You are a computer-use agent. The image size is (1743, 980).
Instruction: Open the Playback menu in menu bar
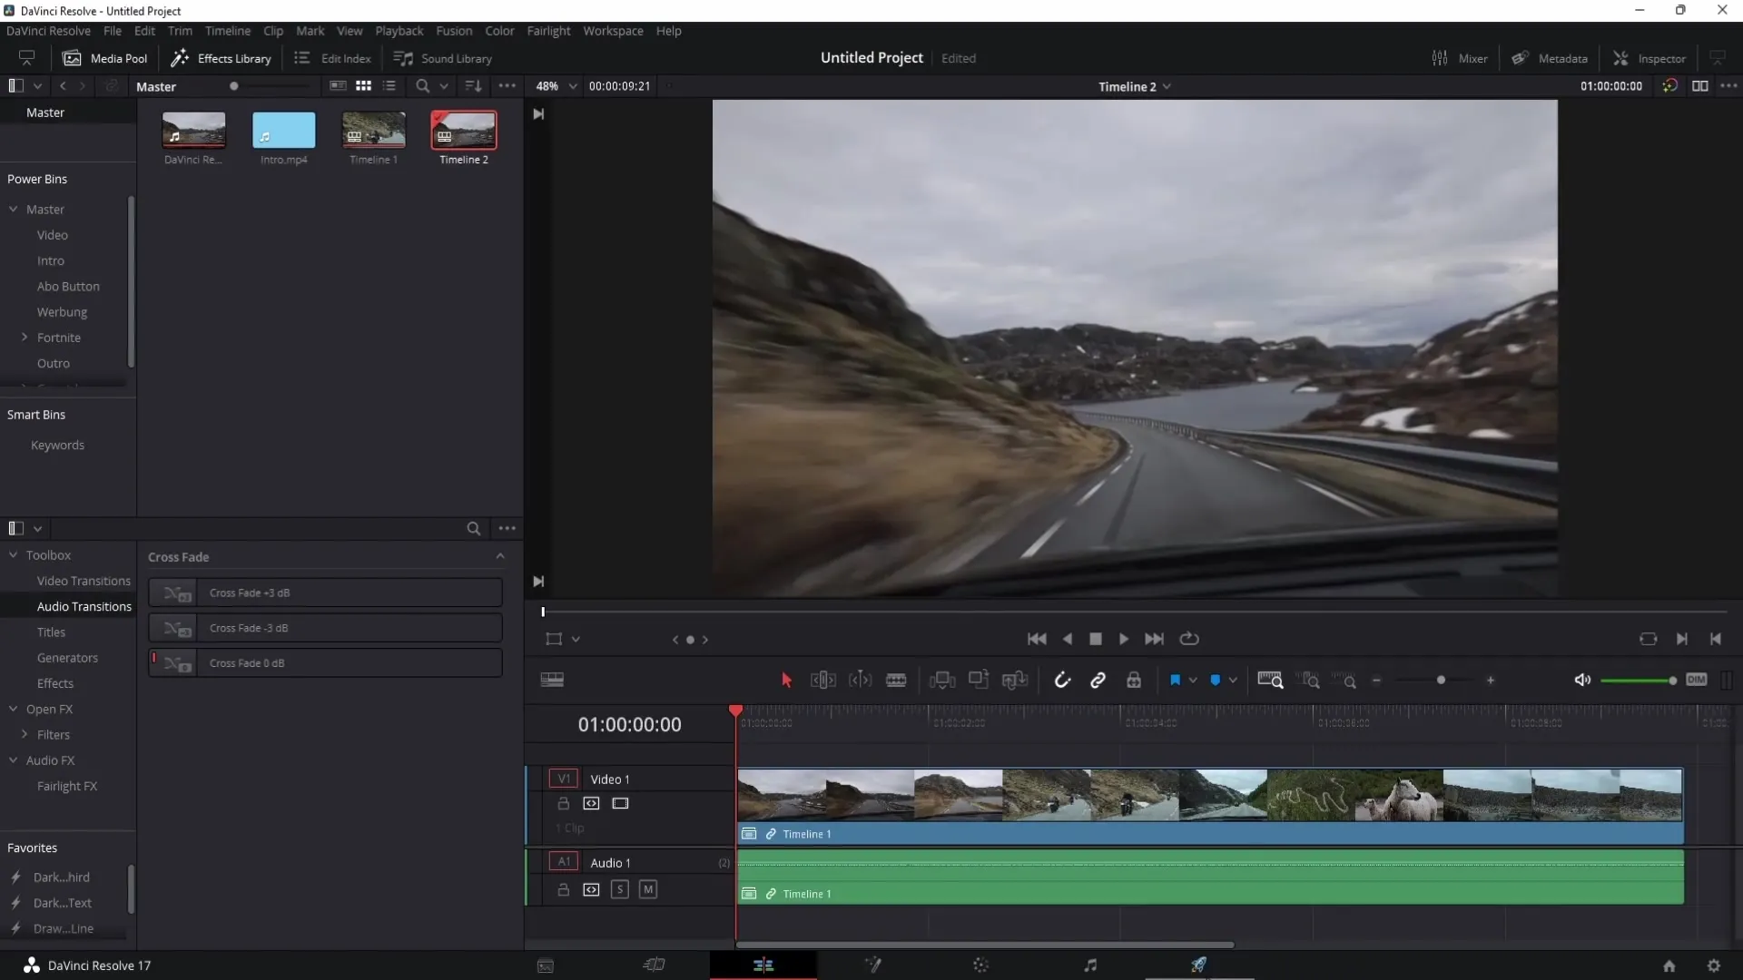pyautogui.click(x=399, y=30)
